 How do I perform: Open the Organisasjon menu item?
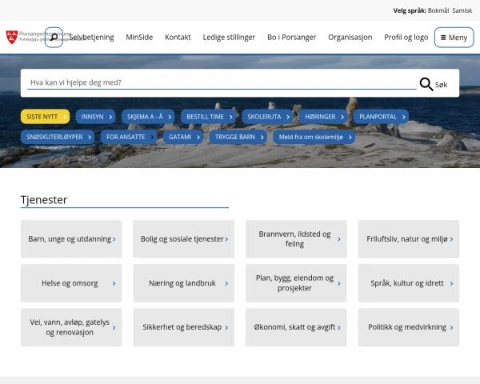(350, 37)
